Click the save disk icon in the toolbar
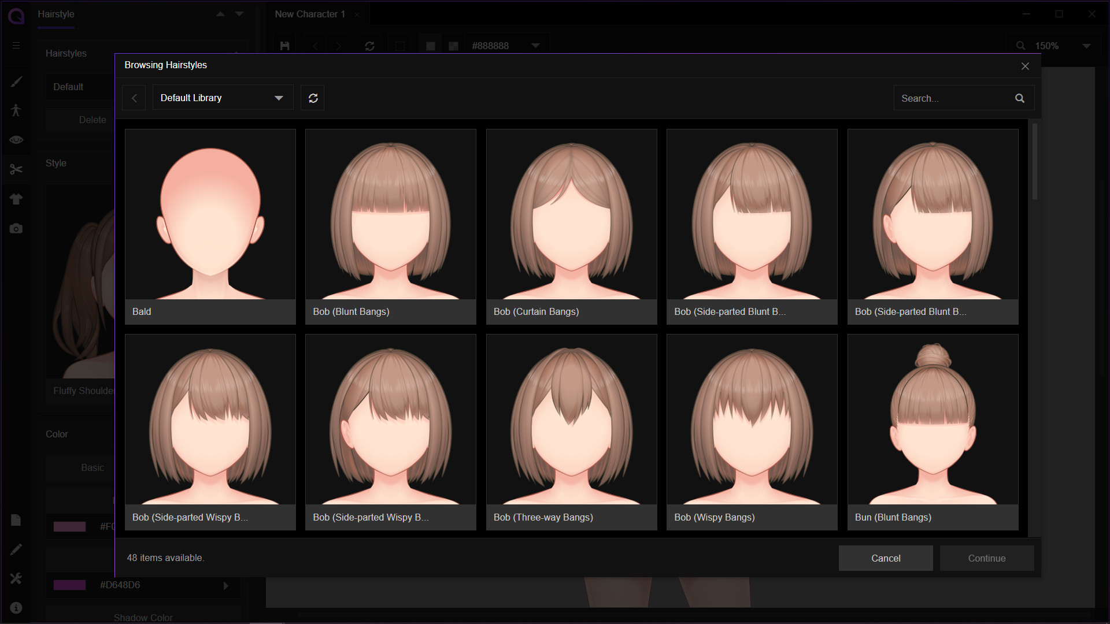Image resolution: width=1110 pixels, height=624 pixels. (284, 46)
